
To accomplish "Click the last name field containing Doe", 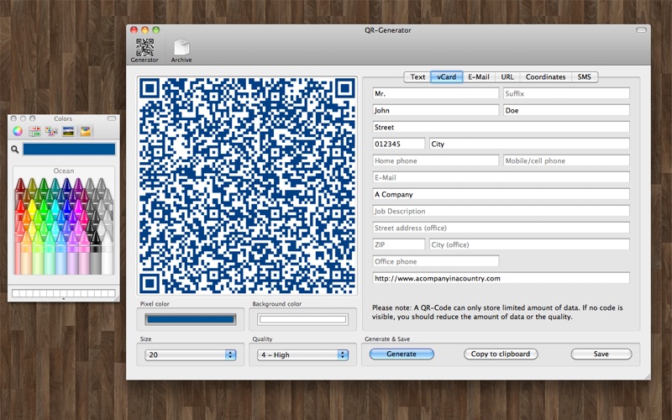I will pyautogui.click(x=566, y=110).
